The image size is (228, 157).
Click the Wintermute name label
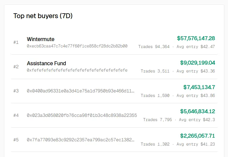tap(40, 39)
